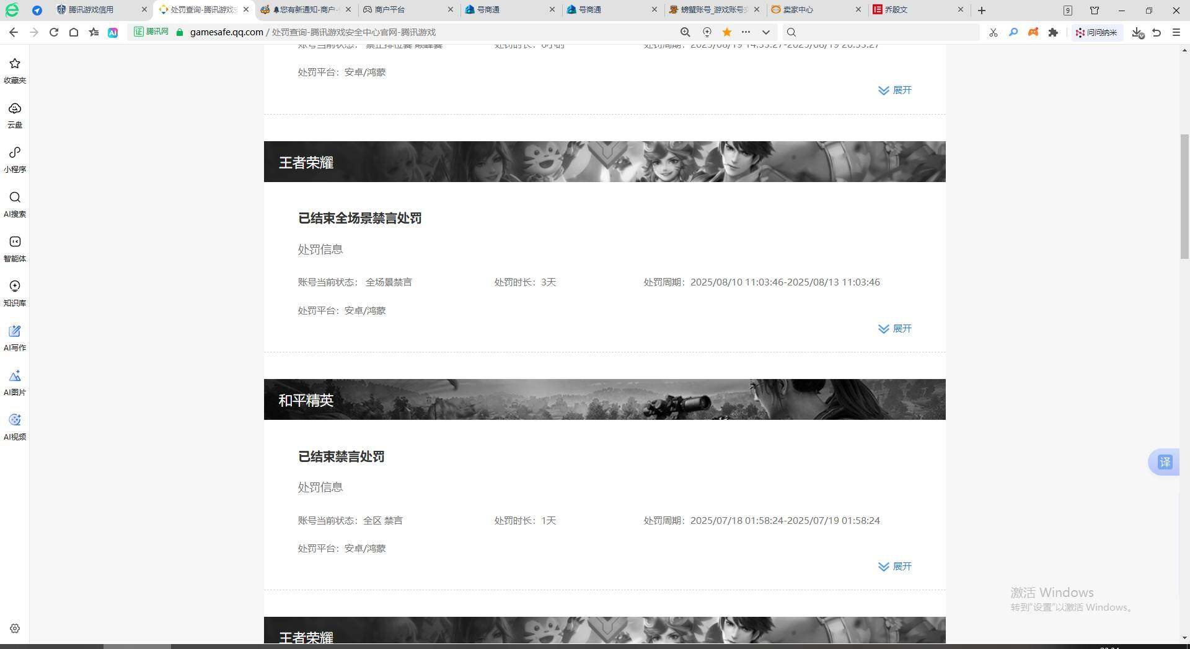The height and width of the screenshot is (649, 1190).
Task: Toggle the bookmark star for this page
Action: (x=726, y=32)
